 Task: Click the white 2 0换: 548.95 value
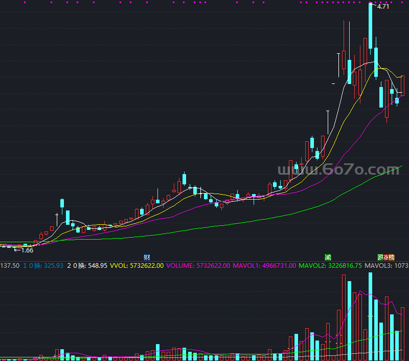pos(87,266)
